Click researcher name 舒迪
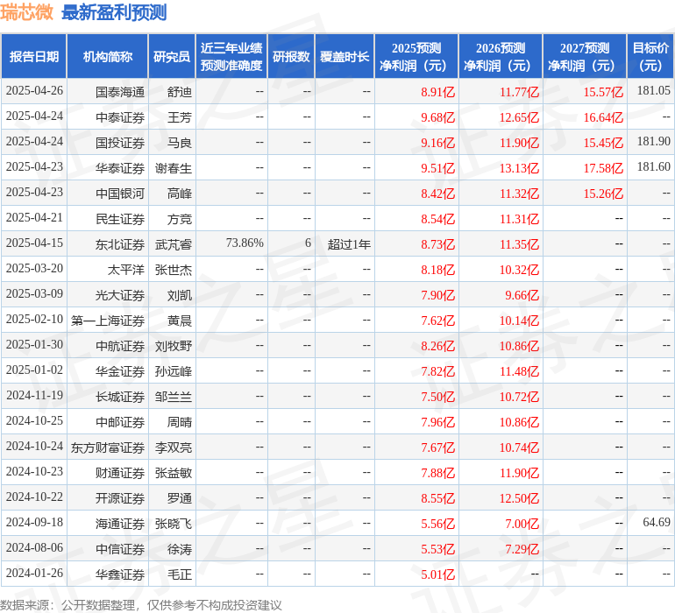 click(x=180, y=92)
